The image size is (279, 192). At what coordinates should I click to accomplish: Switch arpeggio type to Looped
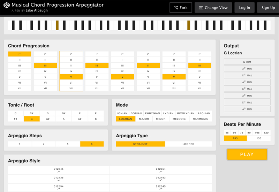pos(188,144)
